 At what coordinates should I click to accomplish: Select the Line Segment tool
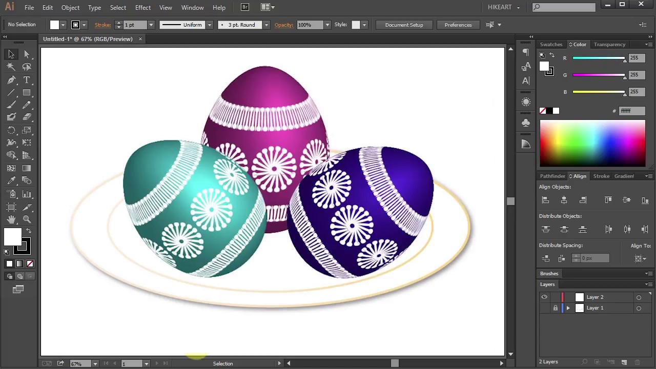pos(11,93)
